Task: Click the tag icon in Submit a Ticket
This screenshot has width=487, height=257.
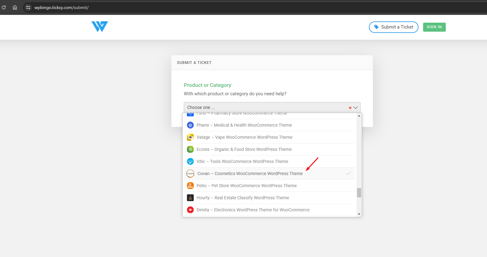Action: pyautogui.click(x=376, y=27)
